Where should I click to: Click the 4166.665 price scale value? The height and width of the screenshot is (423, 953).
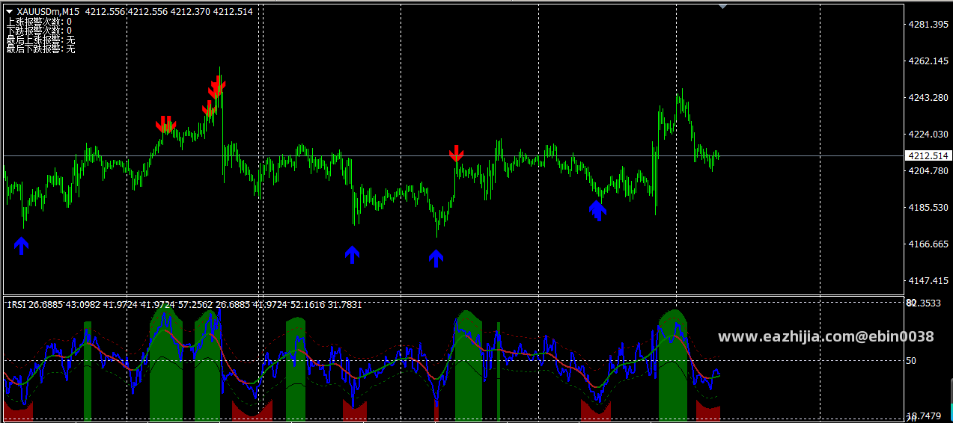pos(928,244)
